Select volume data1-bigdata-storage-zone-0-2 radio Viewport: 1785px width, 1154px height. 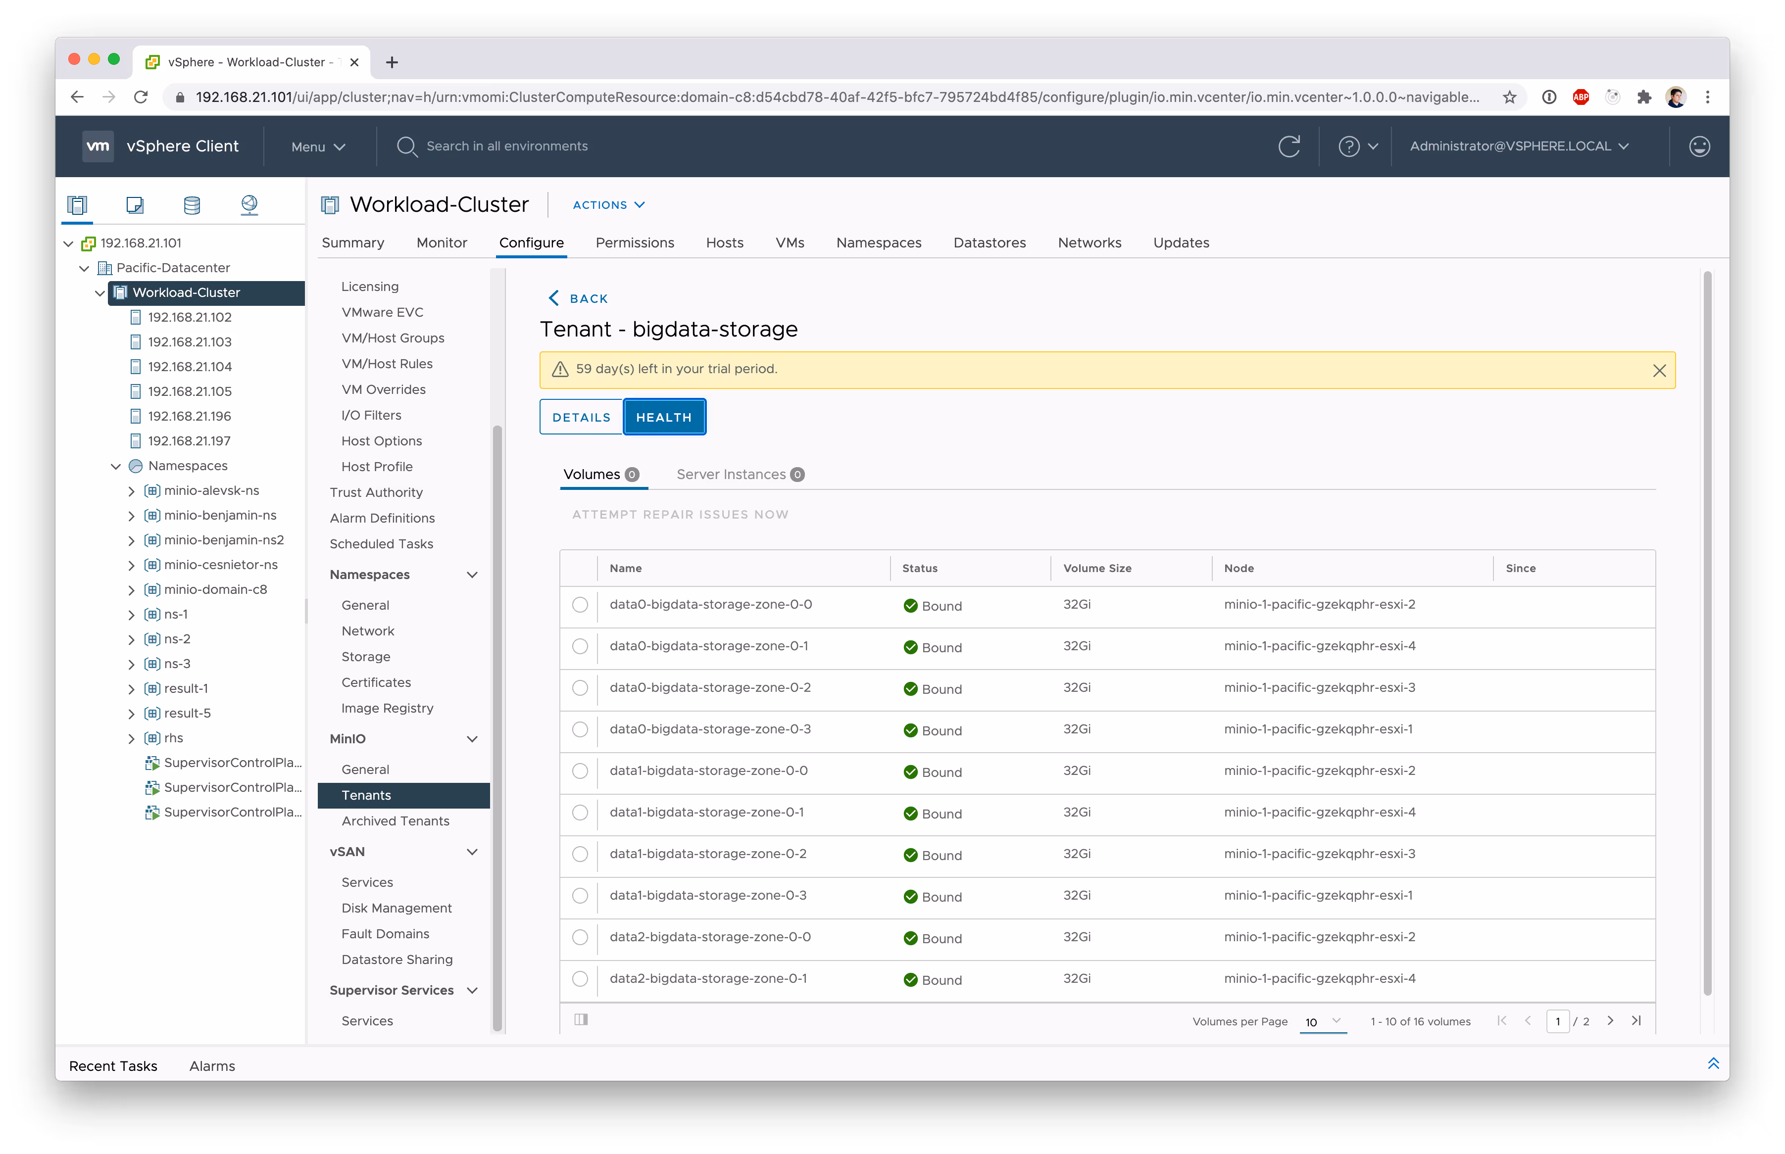(x=580, y=855)
